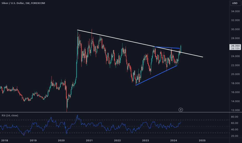Click the 16.000 price axis label
Image resolution: width=242 pixels, height=143 pixels.
235,92
